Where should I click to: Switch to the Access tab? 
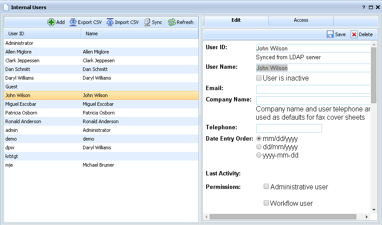pos(301,20)
